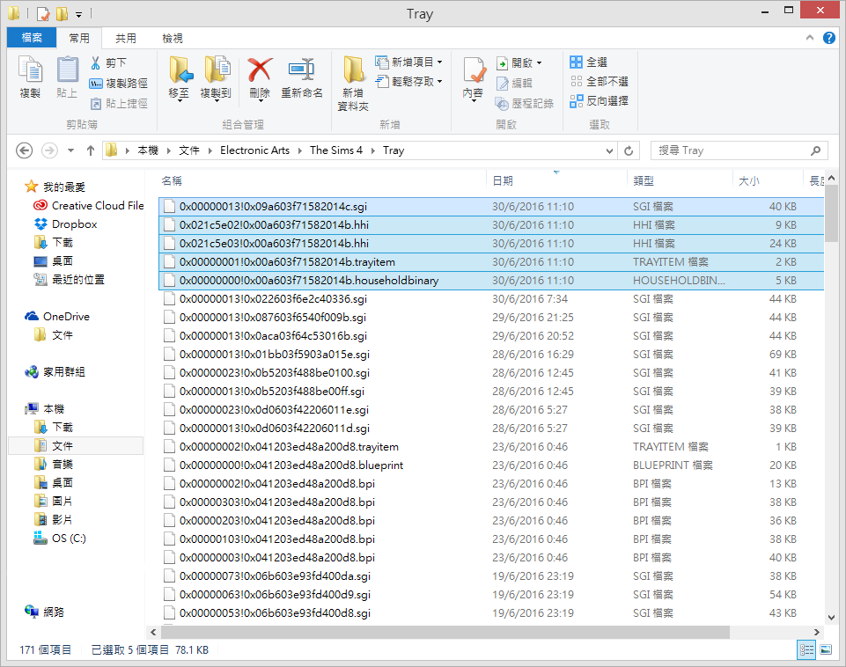Open the Open (開啟) dropdown arrow
846x667 pixels.
[x=539, y=63]
